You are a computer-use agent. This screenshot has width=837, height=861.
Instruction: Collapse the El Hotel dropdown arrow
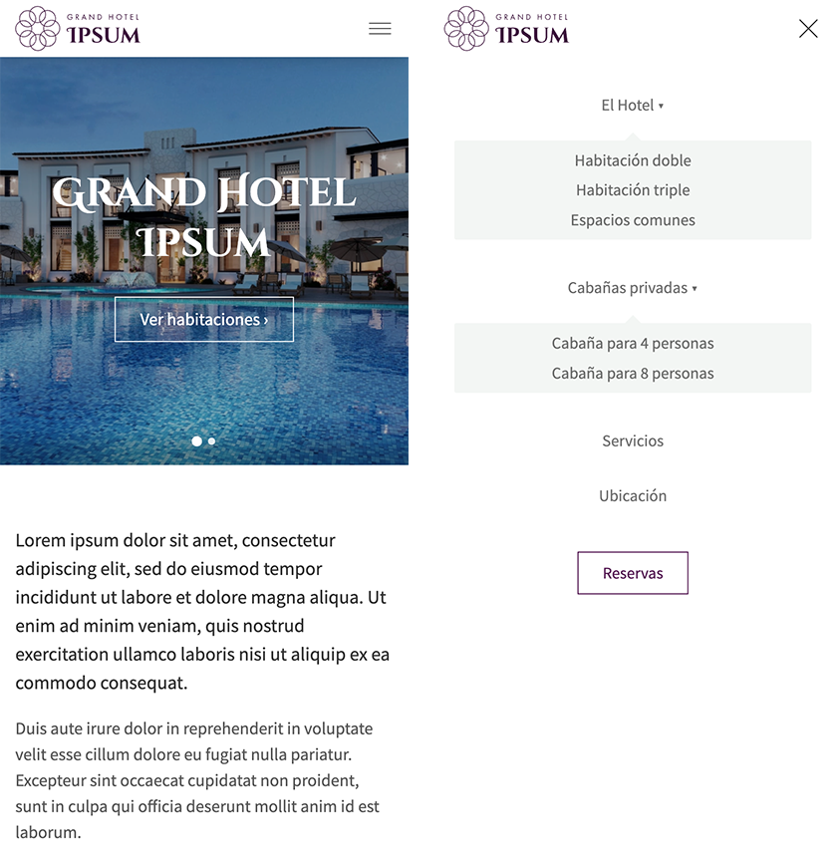pos(662,106)
